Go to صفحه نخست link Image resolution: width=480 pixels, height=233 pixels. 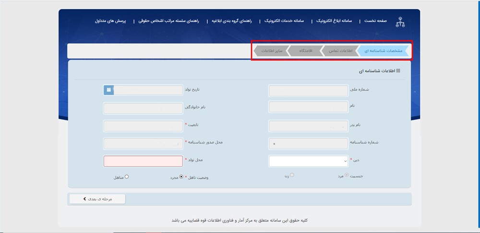[x=375, y=22]
